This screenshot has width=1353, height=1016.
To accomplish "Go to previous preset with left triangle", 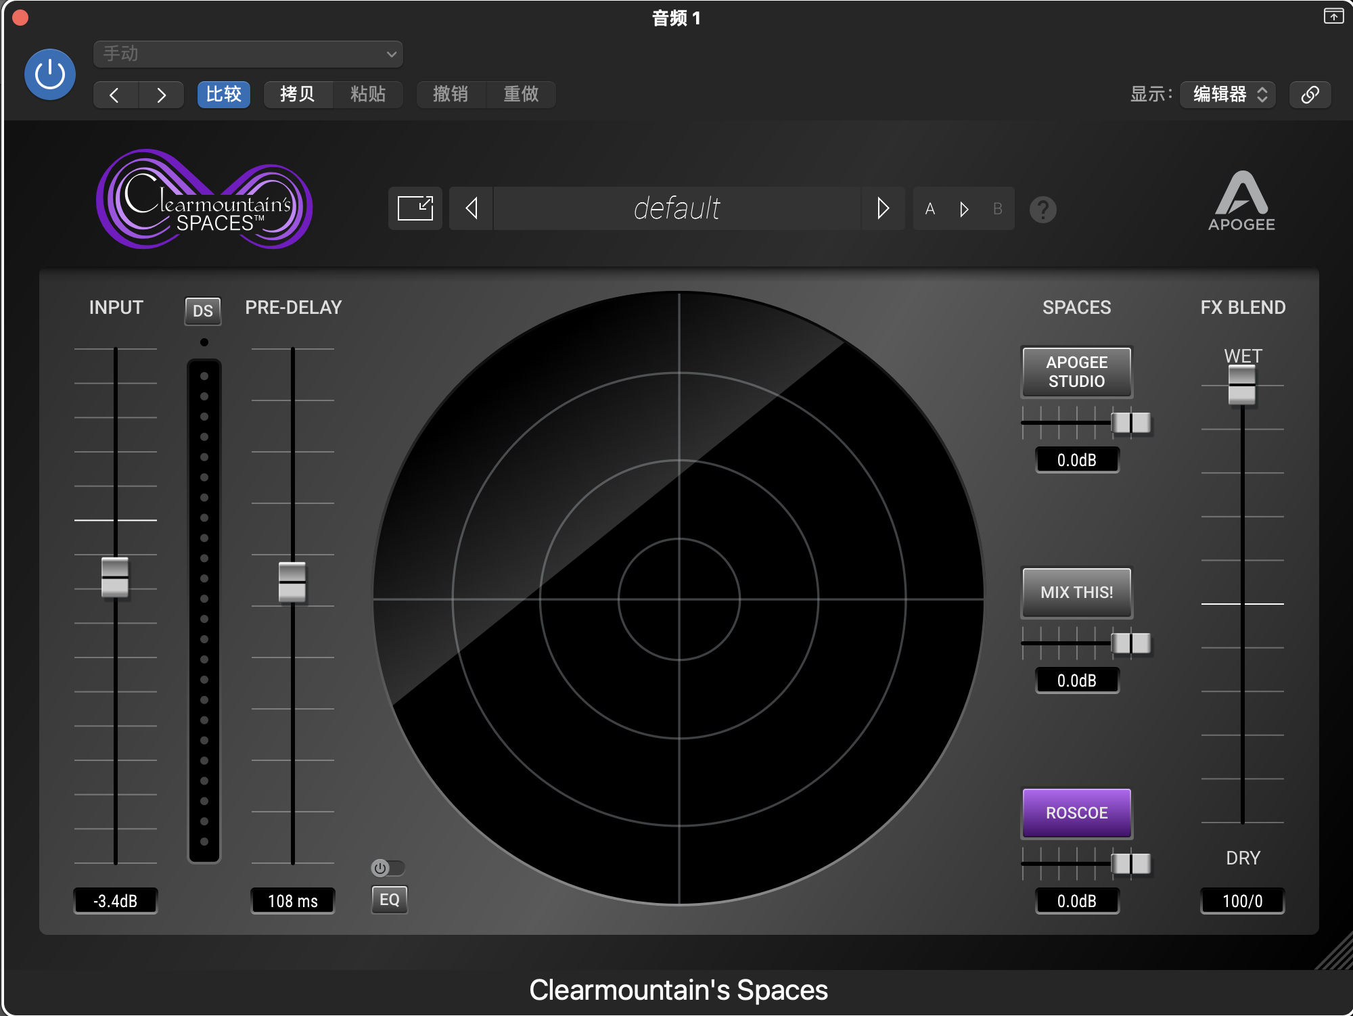I will 472,208.
